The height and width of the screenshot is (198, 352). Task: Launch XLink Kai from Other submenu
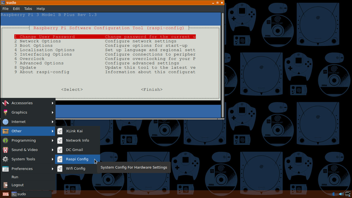78,131
